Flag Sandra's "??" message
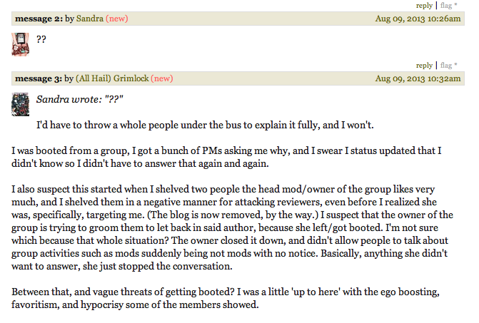The image size is (479, 323). (446, 66)
